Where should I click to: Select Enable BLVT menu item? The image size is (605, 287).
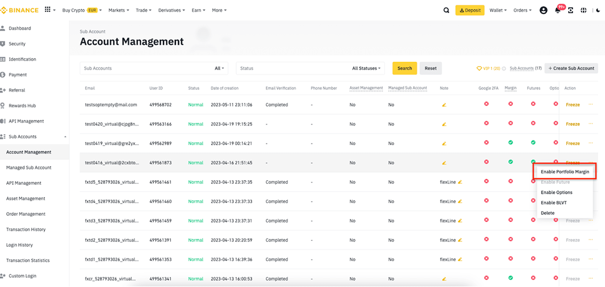[554, 203]
